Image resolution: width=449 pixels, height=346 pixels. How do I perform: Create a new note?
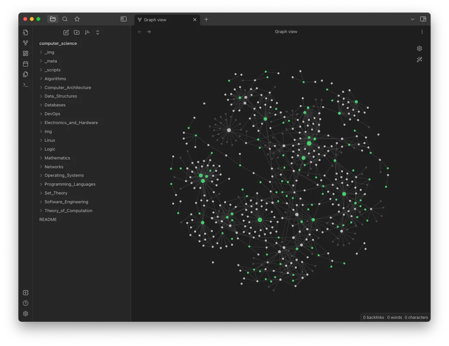66,32
